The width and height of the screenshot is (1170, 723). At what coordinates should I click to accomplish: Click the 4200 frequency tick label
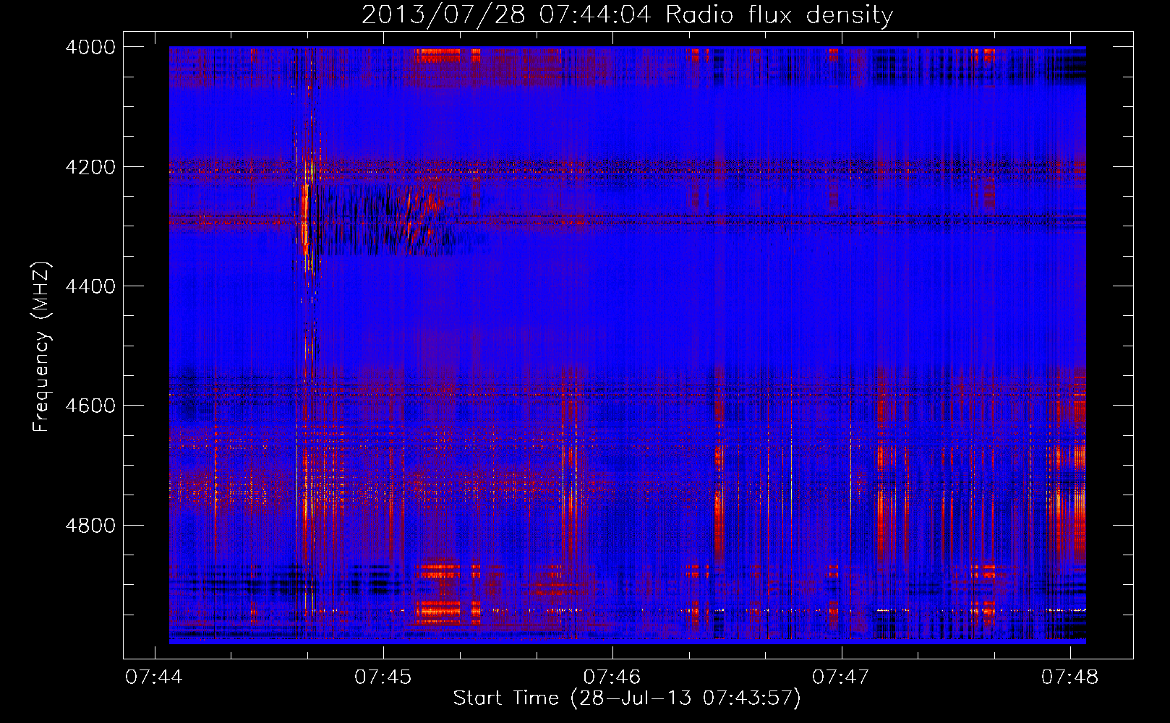(x=90, y=167)
